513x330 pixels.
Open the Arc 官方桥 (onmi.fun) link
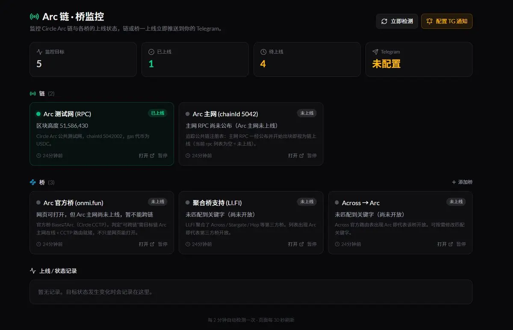coord(147,244)
